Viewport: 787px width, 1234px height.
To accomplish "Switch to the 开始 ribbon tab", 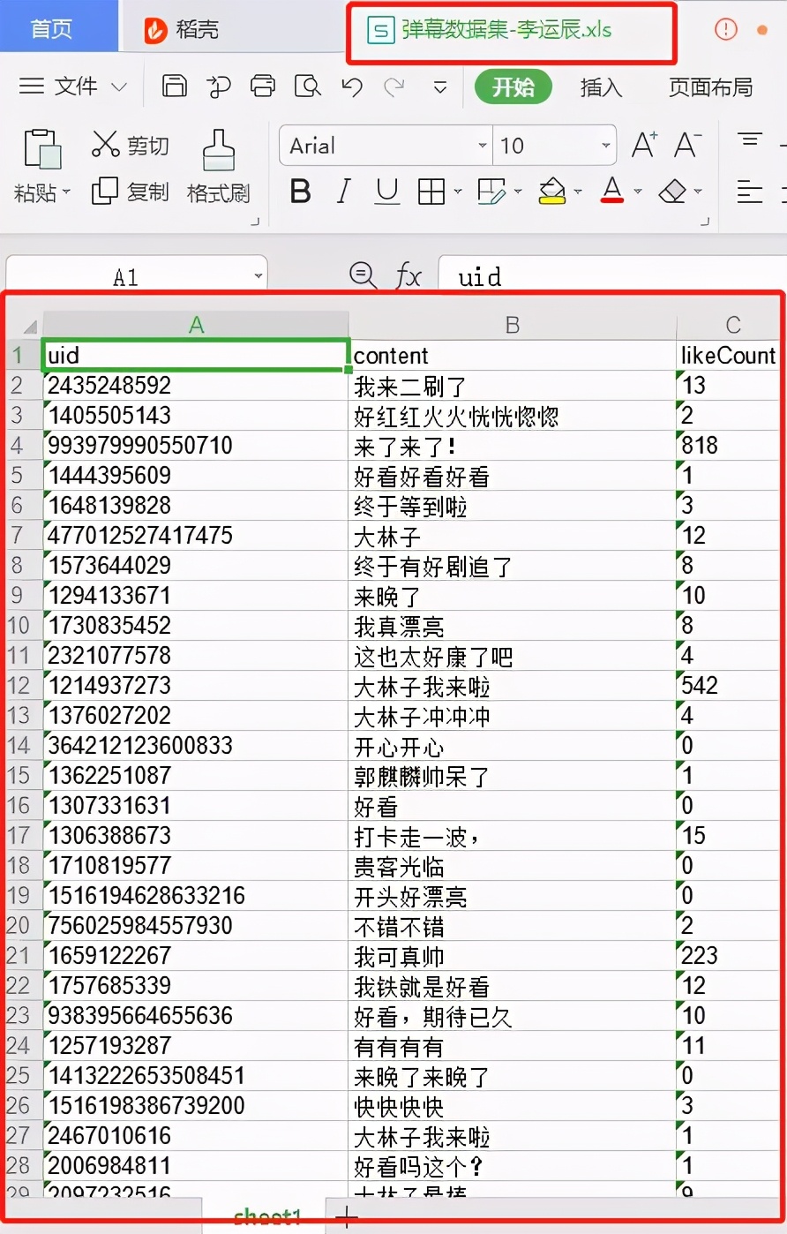I will (513, 87).
